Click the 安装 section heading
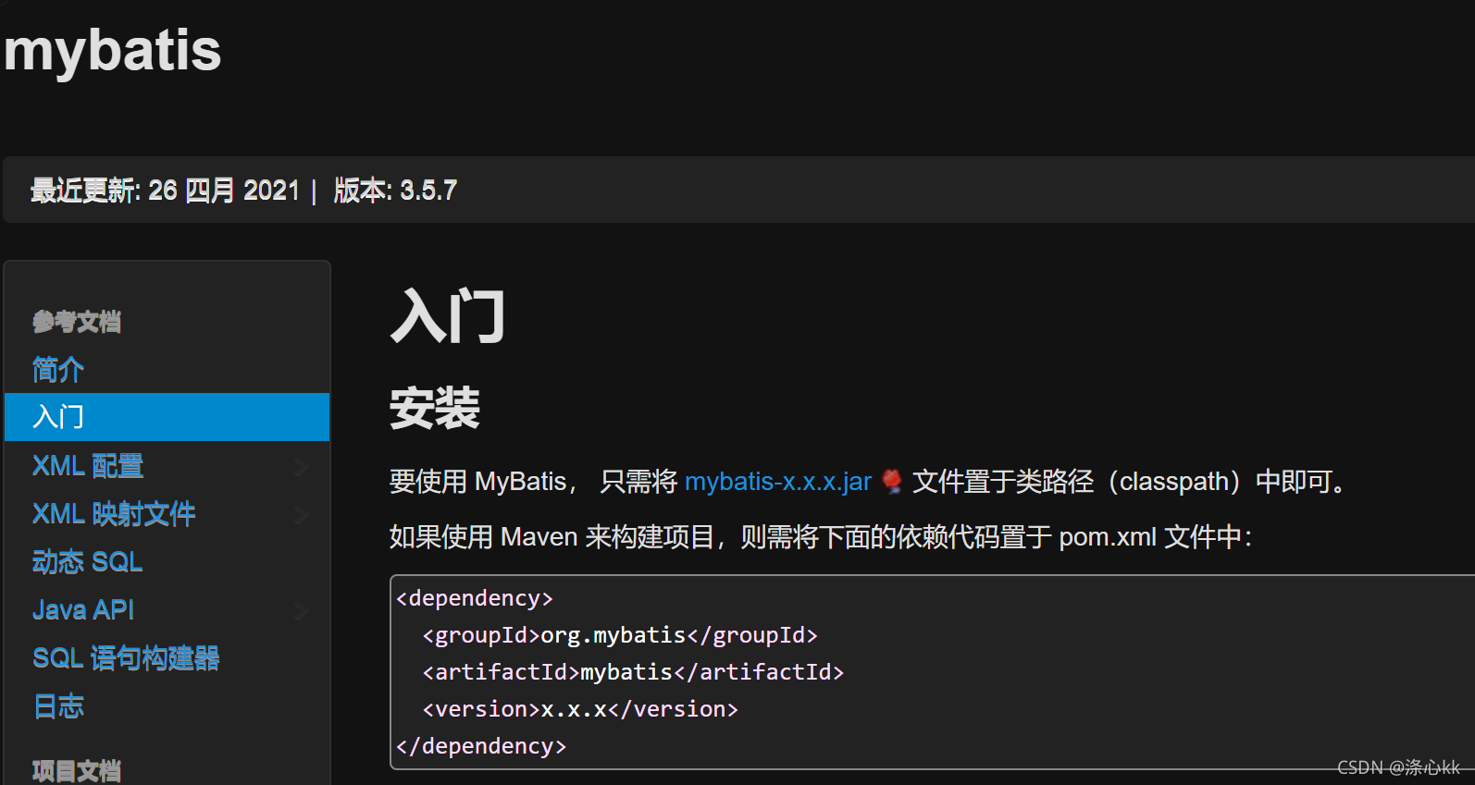 (435, 408)
